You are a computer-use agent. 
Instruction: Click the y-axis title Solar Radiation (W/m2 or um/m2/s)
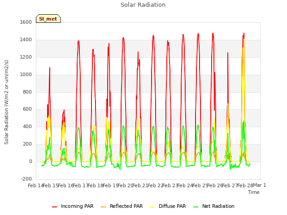[x=6, y=102]
